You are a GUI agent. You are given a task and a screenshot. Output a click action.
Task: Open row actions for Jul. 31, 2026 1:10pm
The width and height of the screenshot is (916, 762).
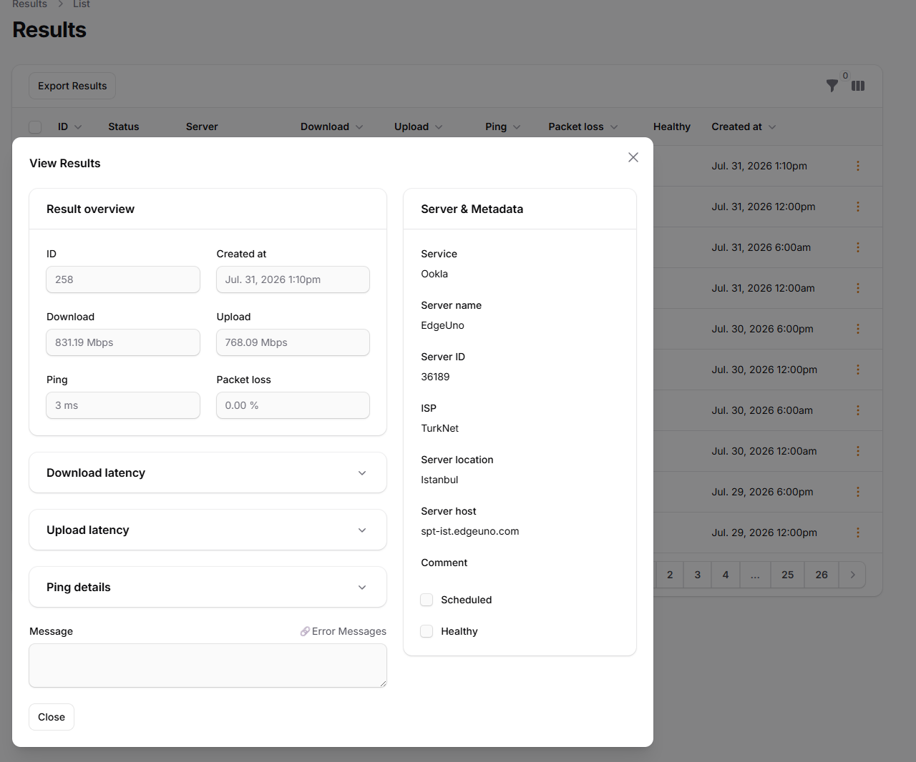[x=857, y=166]
